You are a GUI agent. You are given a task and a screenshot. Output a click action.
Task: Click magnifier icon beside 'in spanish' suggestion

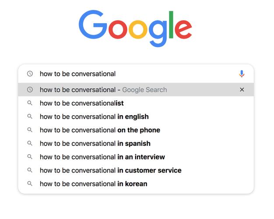(30, 143)
